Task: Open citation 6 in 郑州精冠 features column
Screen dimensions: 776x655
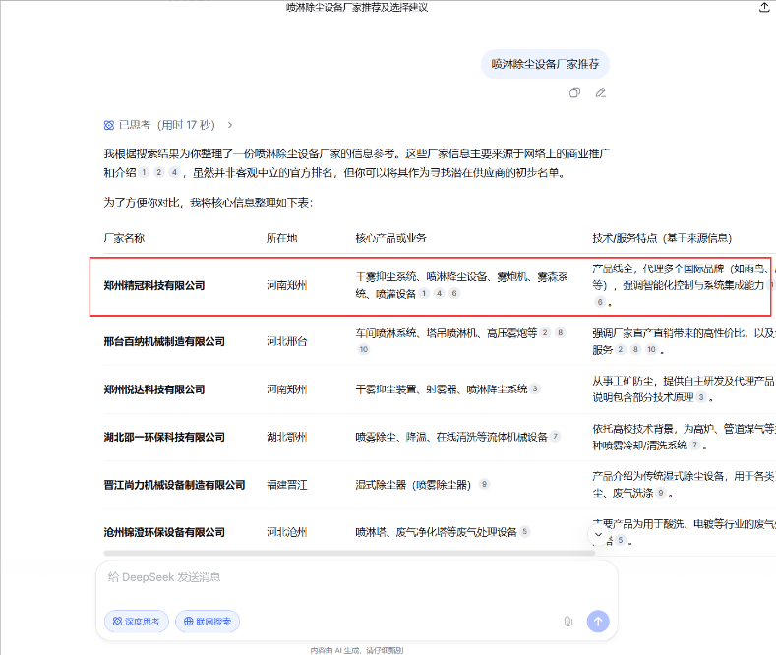Action: tap(600, 302)
